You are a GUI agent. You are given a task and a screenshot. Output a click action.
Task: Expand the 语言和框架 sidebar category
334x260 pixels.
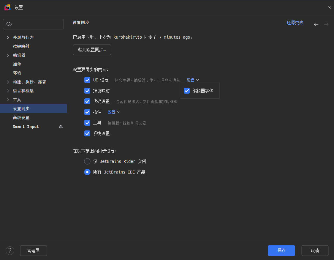click(7, 91)
